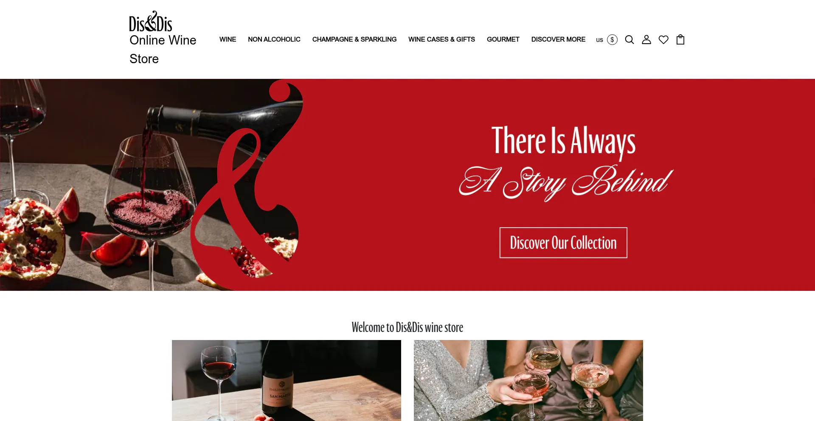
Task: Click the Online Wine Store text link
Action: pyautogui.click(x=163, y=49)
